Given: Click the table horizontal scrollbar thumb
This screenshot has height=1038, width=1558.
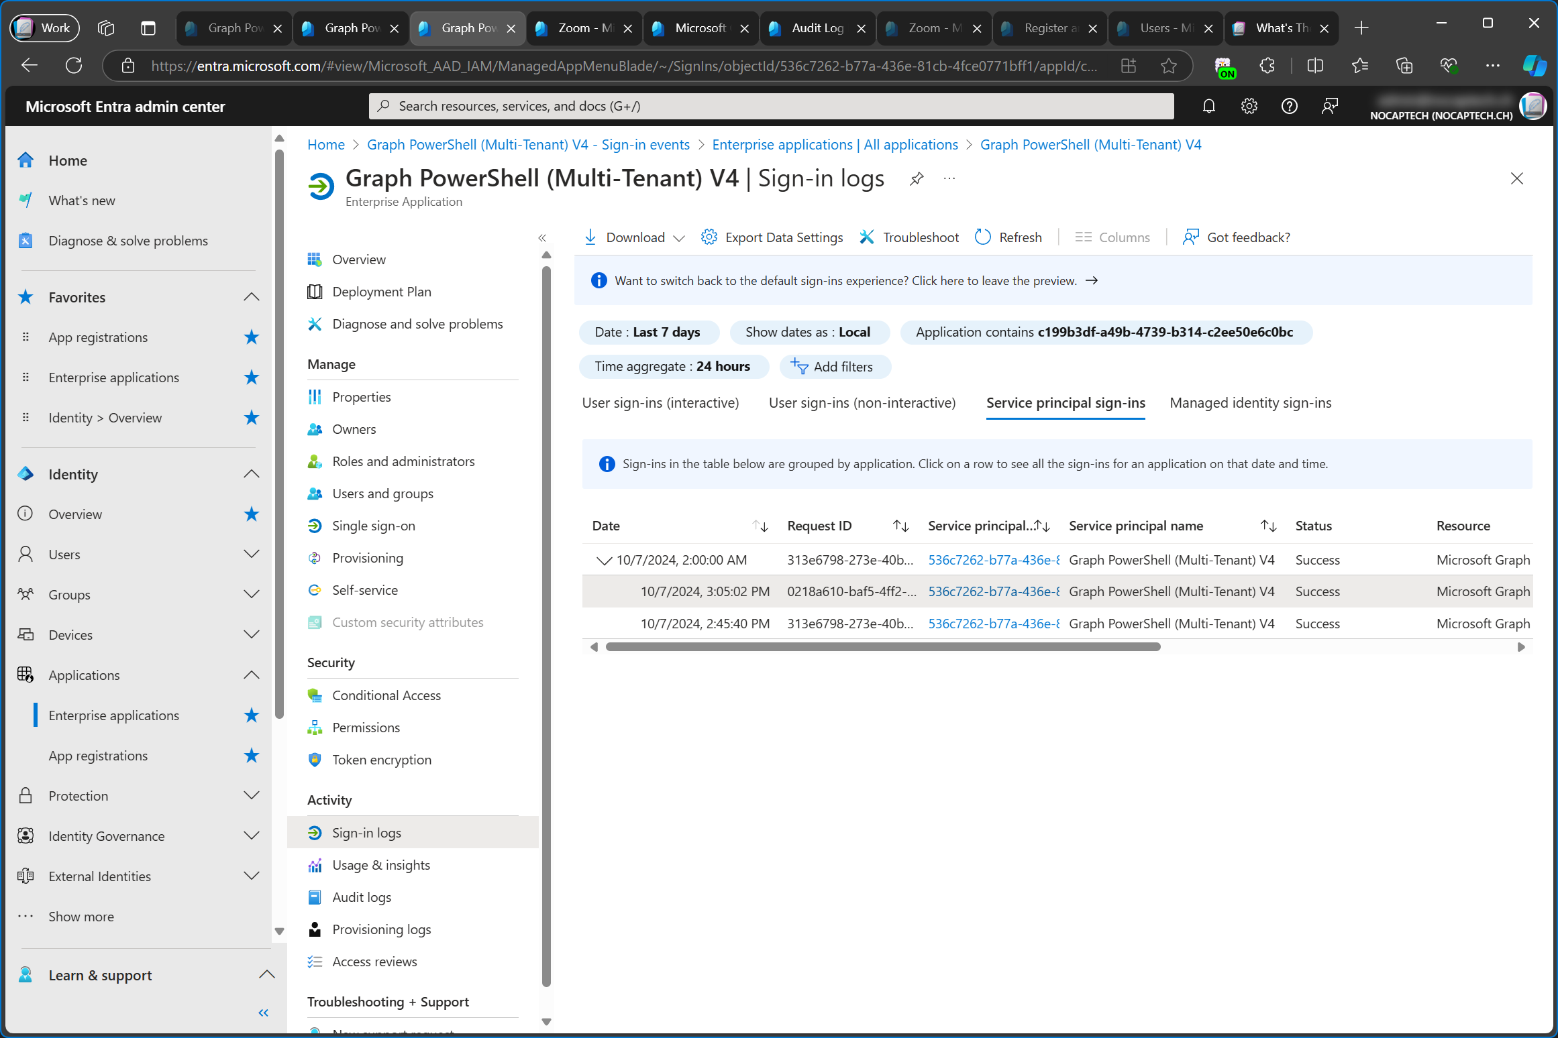Looking at the screenshot, I should point(882,647).
